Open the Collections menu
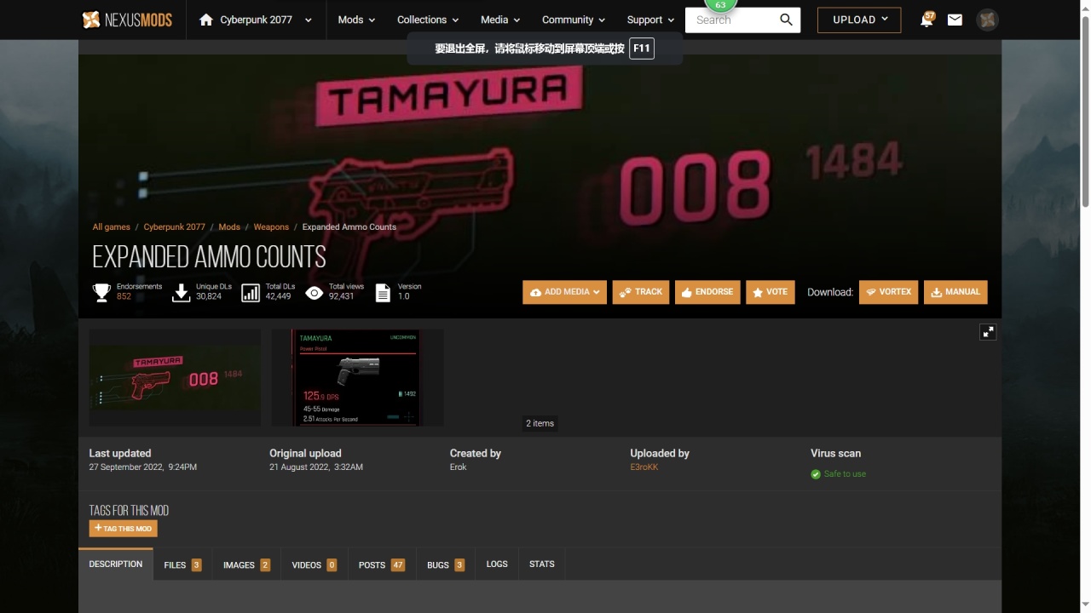The height and width of the screenshot is (613, 1091). pos(428,20)
